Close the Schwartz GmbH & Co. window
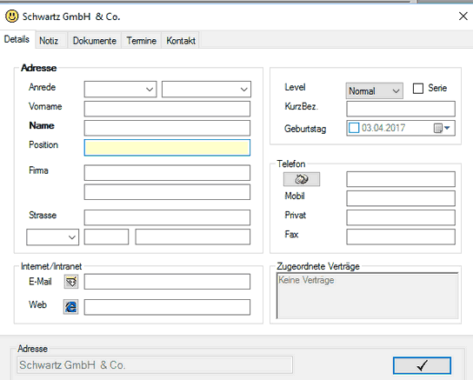The width and height of the screenshot is (473, 380). click(463, 16)
